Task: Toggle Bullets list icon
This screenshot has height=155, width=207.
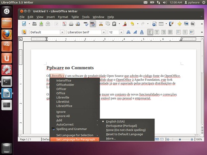Action: coord(185,32)
